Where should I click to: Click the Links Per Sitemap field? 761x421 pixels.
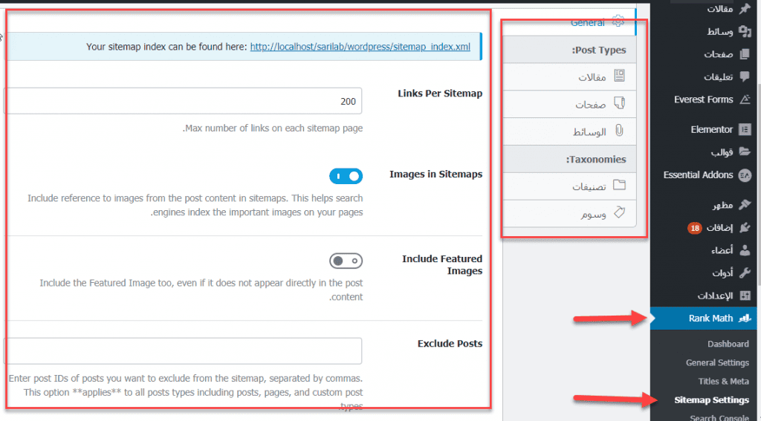click(183, 101)
